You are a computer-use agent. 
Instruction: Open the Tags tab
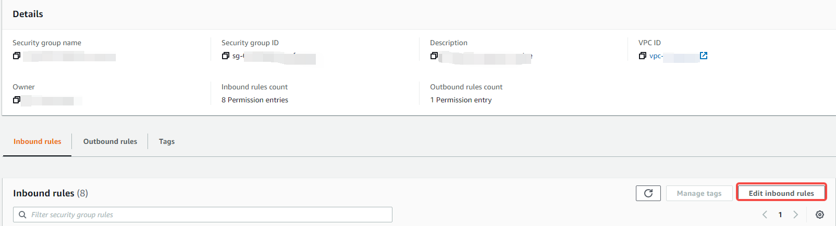click(167, 141)
